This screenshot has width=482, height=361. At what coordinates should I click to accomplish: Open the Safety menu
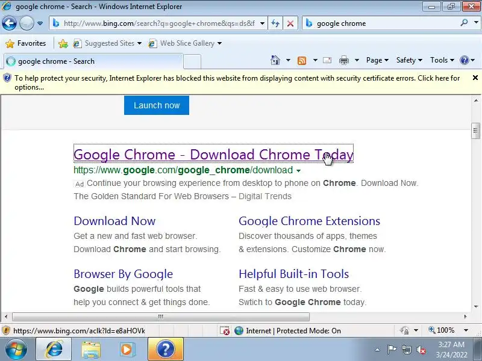point(409,60)
